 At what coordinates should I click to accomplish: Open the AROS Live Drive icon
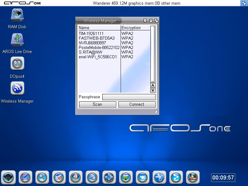17,40
